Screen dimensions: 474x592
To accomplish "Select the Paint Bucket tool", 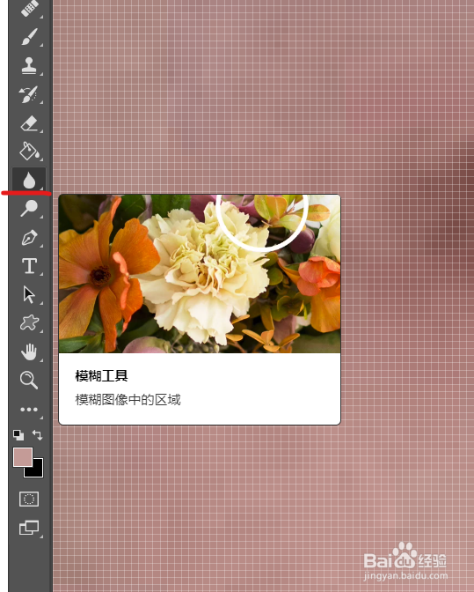I will coord(29,151).
